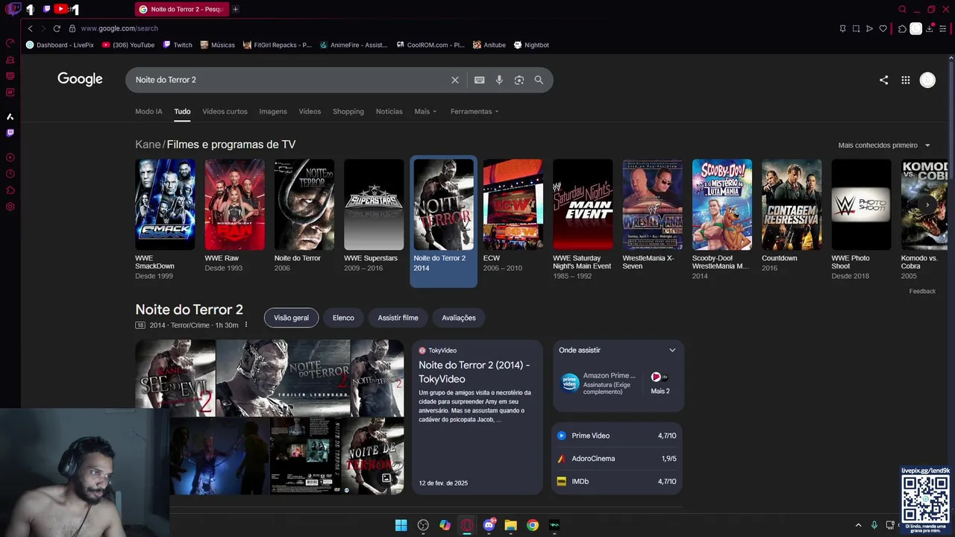Viewport: 955px width, 537px height.
Task: Switch to the Shopping tab
Action: point(348,111)
